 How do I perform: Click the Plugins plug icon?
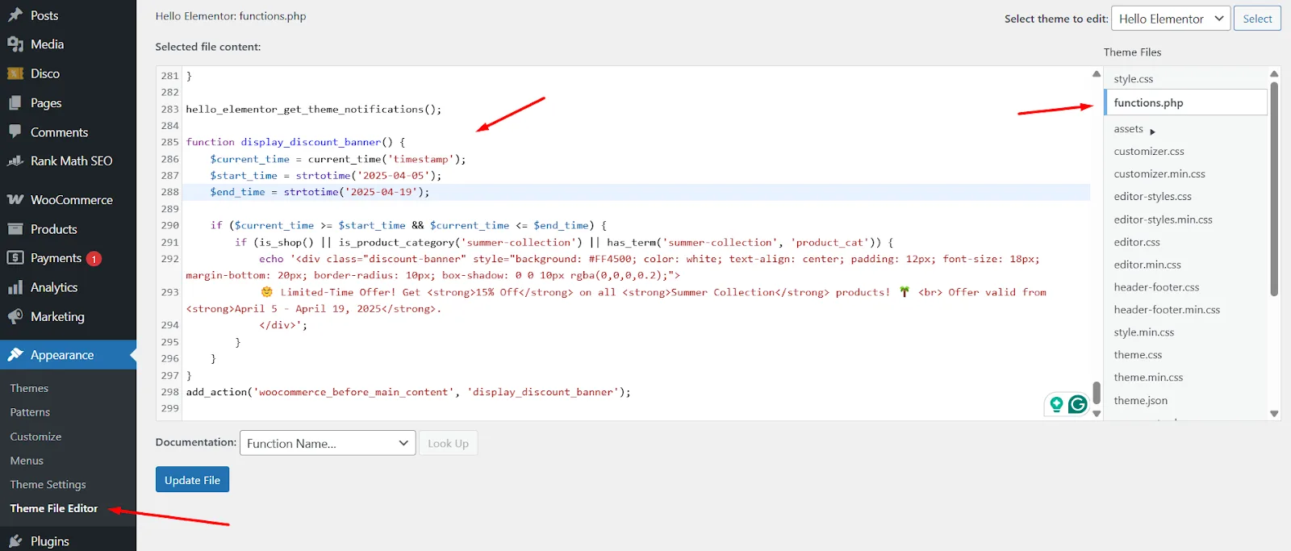coord(15,541)
